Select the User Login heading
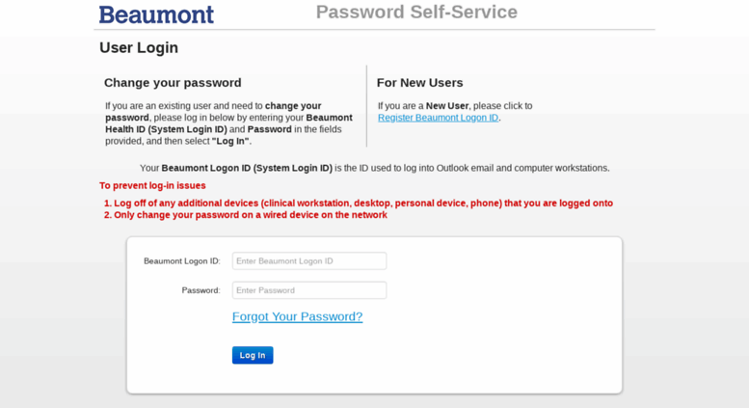Screen dimensions: 749x408 pyautogui.click(x=139, y=48)
